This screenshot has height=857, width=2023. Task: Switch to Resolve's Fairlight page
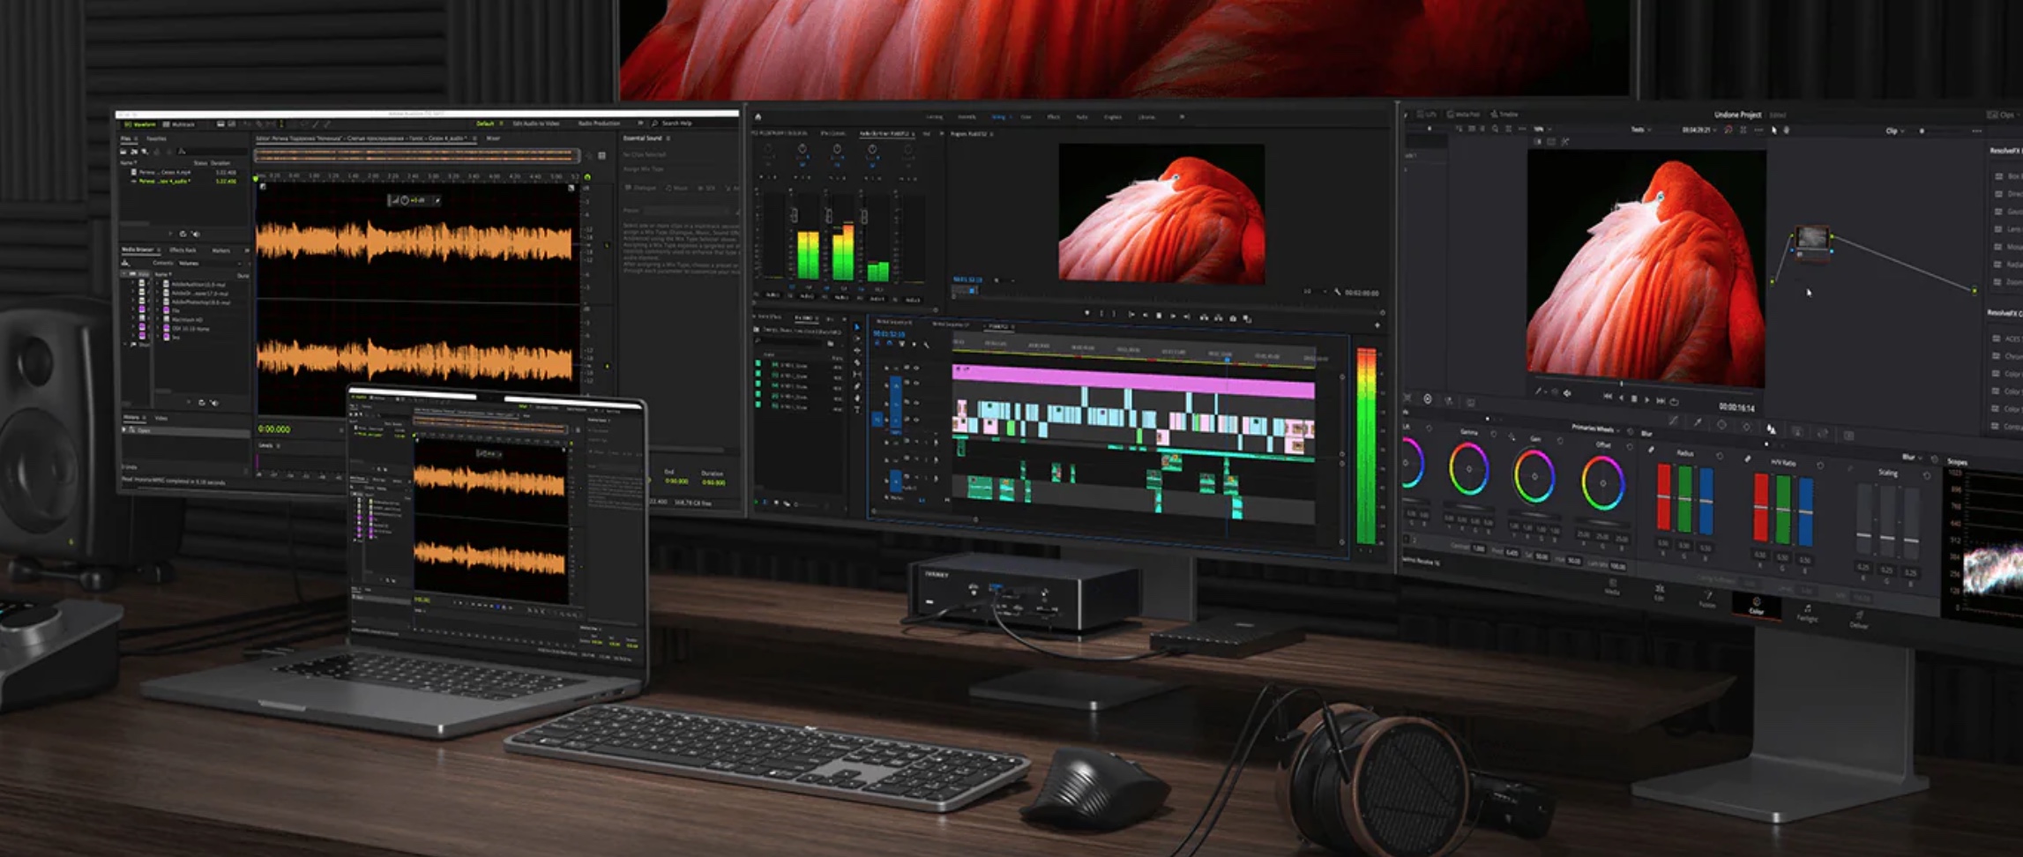point(1807,613)
